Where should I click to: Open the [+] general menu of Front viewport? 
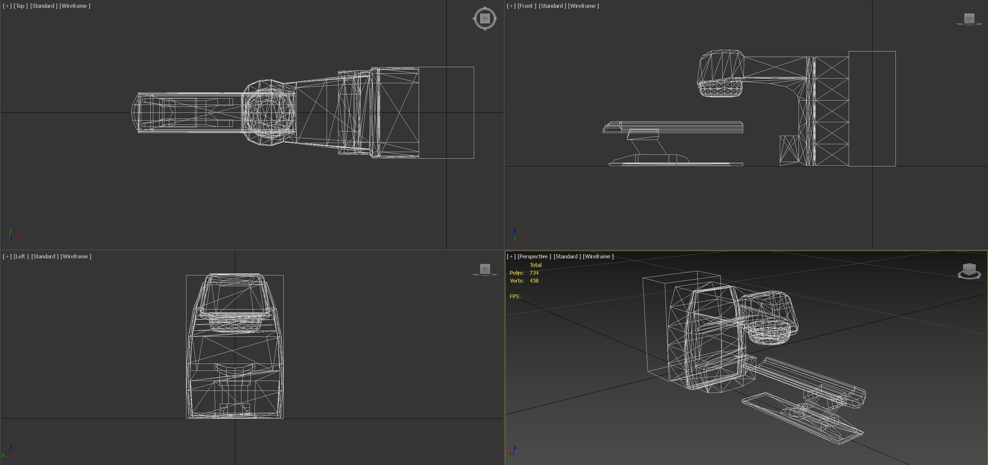tap(511, 6)
